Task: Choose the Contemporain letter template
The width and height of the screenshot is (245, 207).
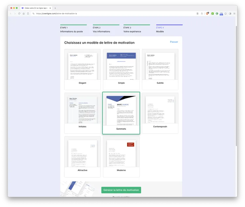Action: 160,113
